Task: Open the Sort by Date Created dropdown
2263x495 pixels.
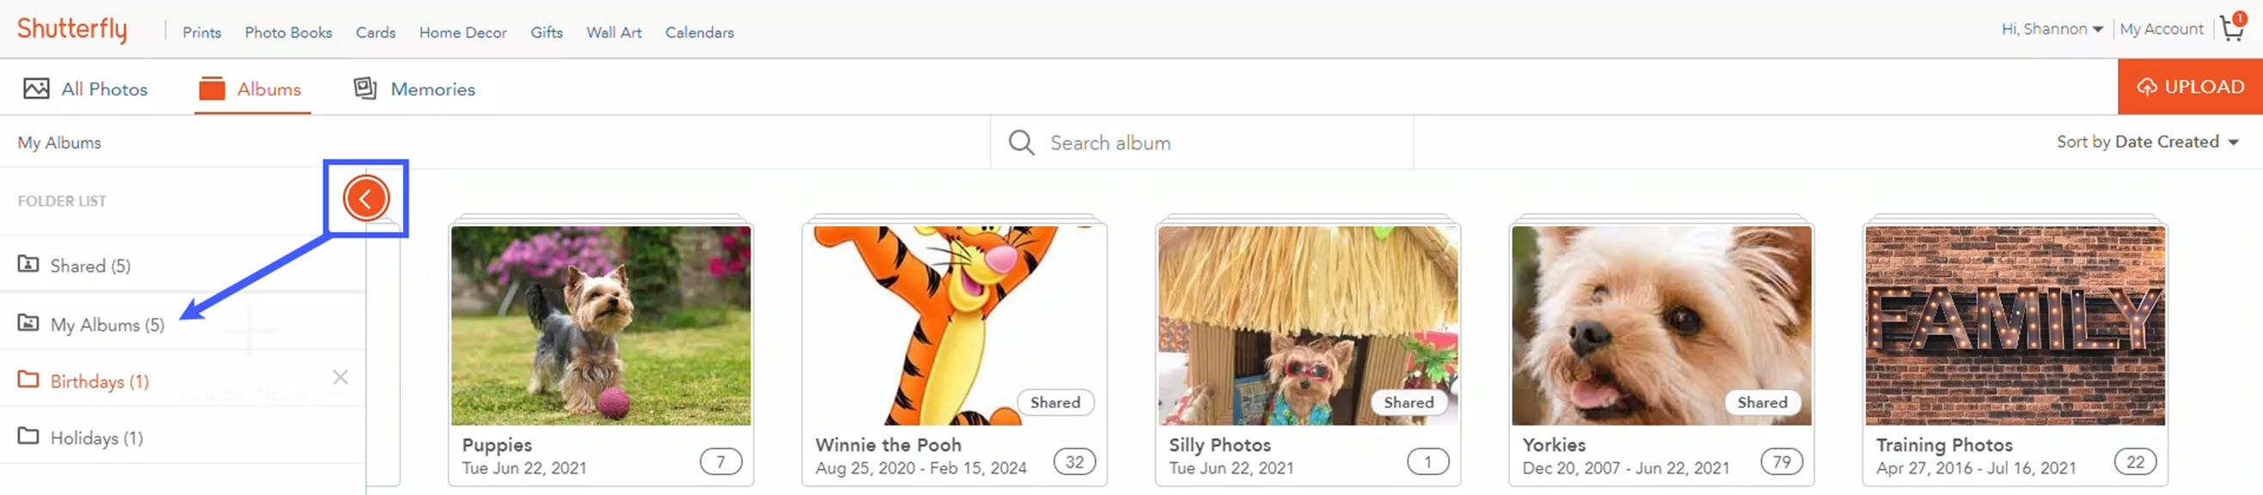Action: coord(2147,141)
